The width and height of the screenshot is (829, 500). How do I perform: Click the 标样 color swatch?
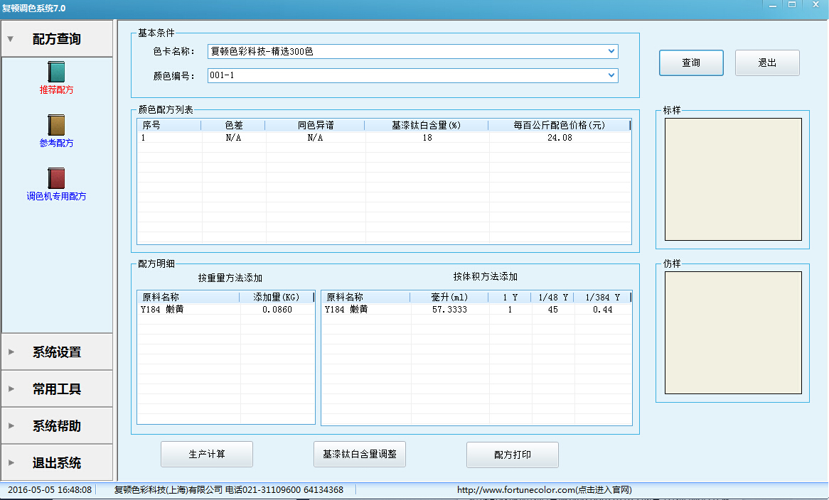(x=733, y=179)
